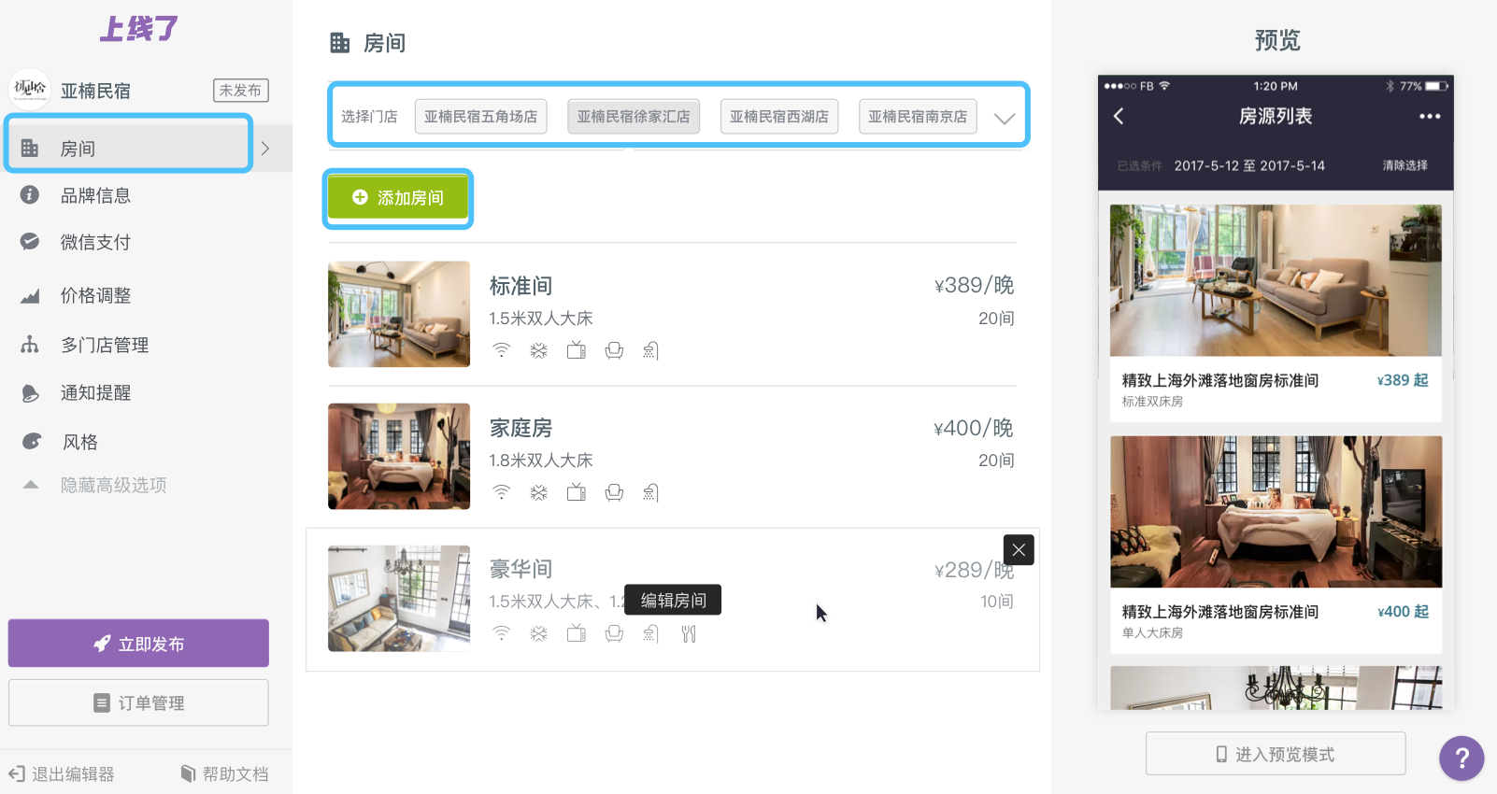Click the 家庭房 room title
Image resolution: width=1497 pixels, height=794 pixels.
(520, 428)
